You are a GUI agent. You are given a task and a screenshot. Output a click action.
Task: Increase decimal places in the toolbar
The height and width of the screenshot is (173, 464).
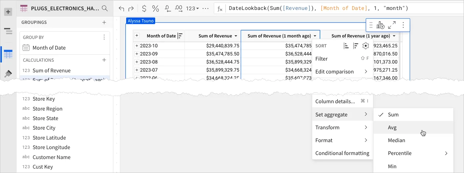pyautogui.click(x=179, y=8)
